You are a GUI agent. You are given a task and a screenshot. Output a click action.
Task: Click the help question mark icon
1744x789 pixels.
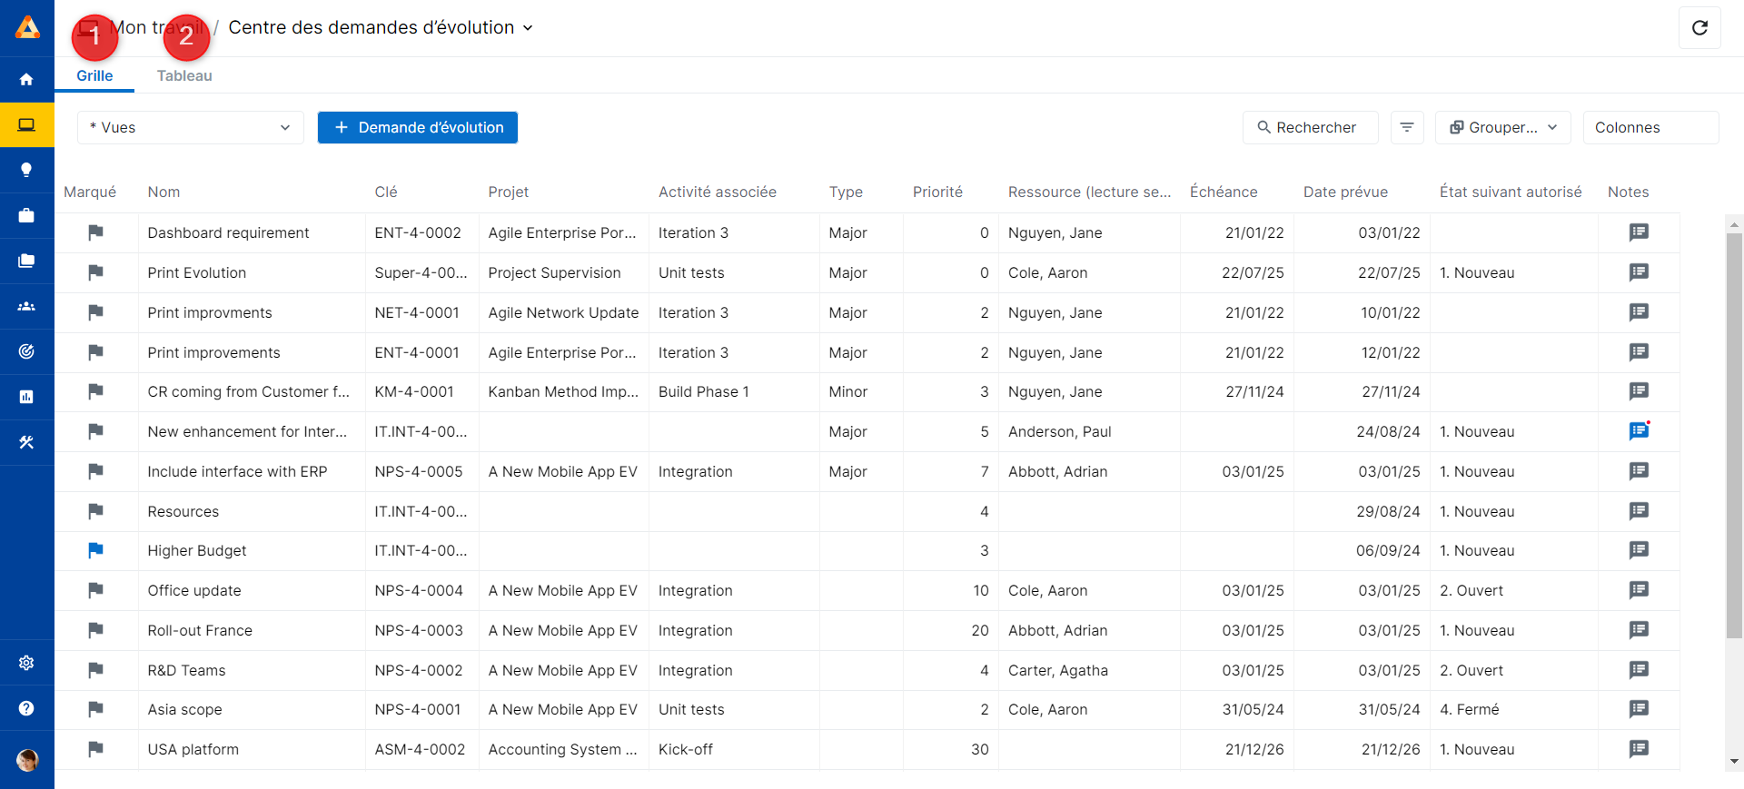tap(26, 708)
